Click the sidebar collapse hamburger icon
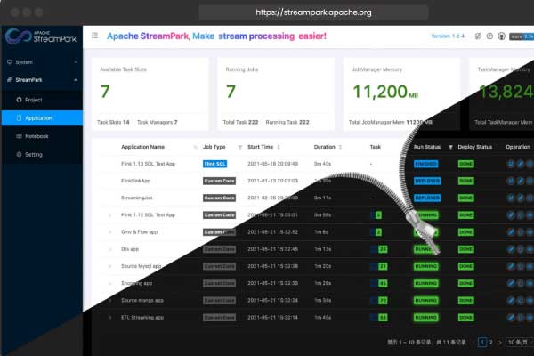The image size is (534, 356). [94, 36]
